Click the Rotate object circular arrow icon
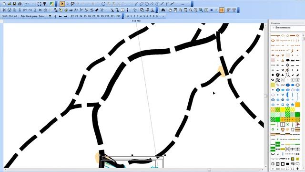Viewport: 305px width, 172px height. [x=103, y=4]
